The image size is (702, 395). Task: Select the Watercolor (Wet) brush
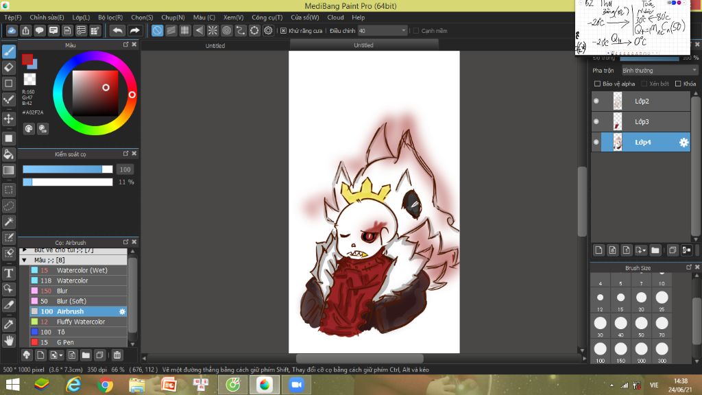78,270
